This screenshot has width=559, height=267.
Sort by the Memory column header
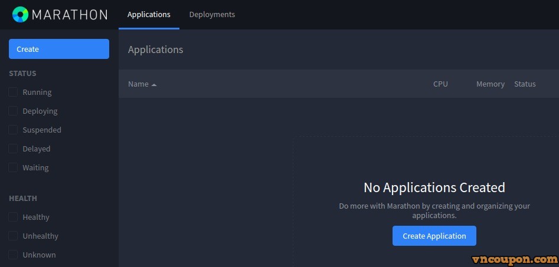coord(490,84)
